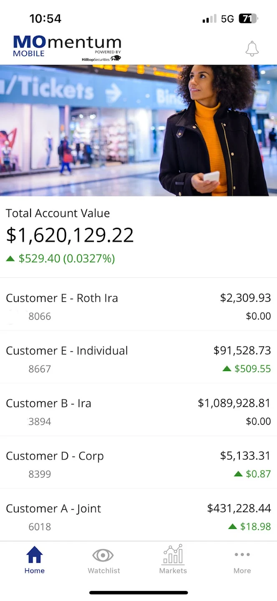Open Customer D - Corp account
Screen dimensions: 277x601
point(138,464)
